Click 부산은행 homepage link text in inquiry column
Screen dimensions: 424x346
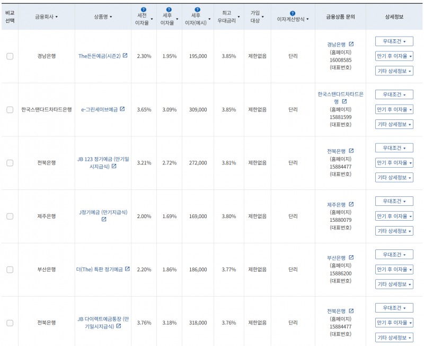(x=336, y=258)
